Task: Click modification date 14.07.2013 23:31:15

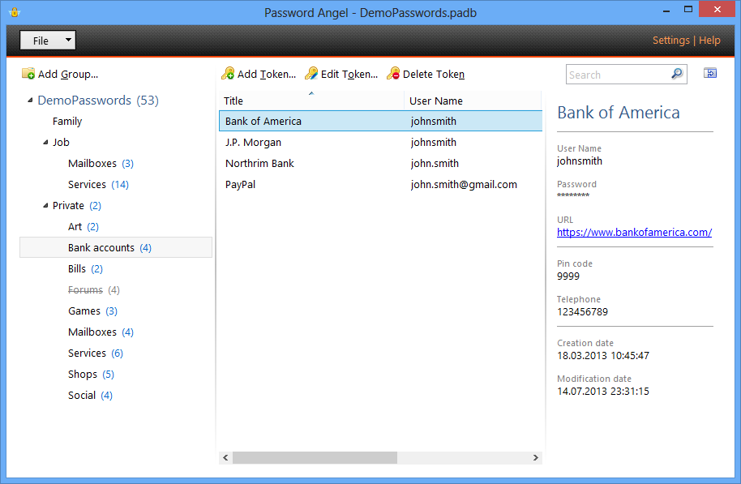Action: (603, 392)
